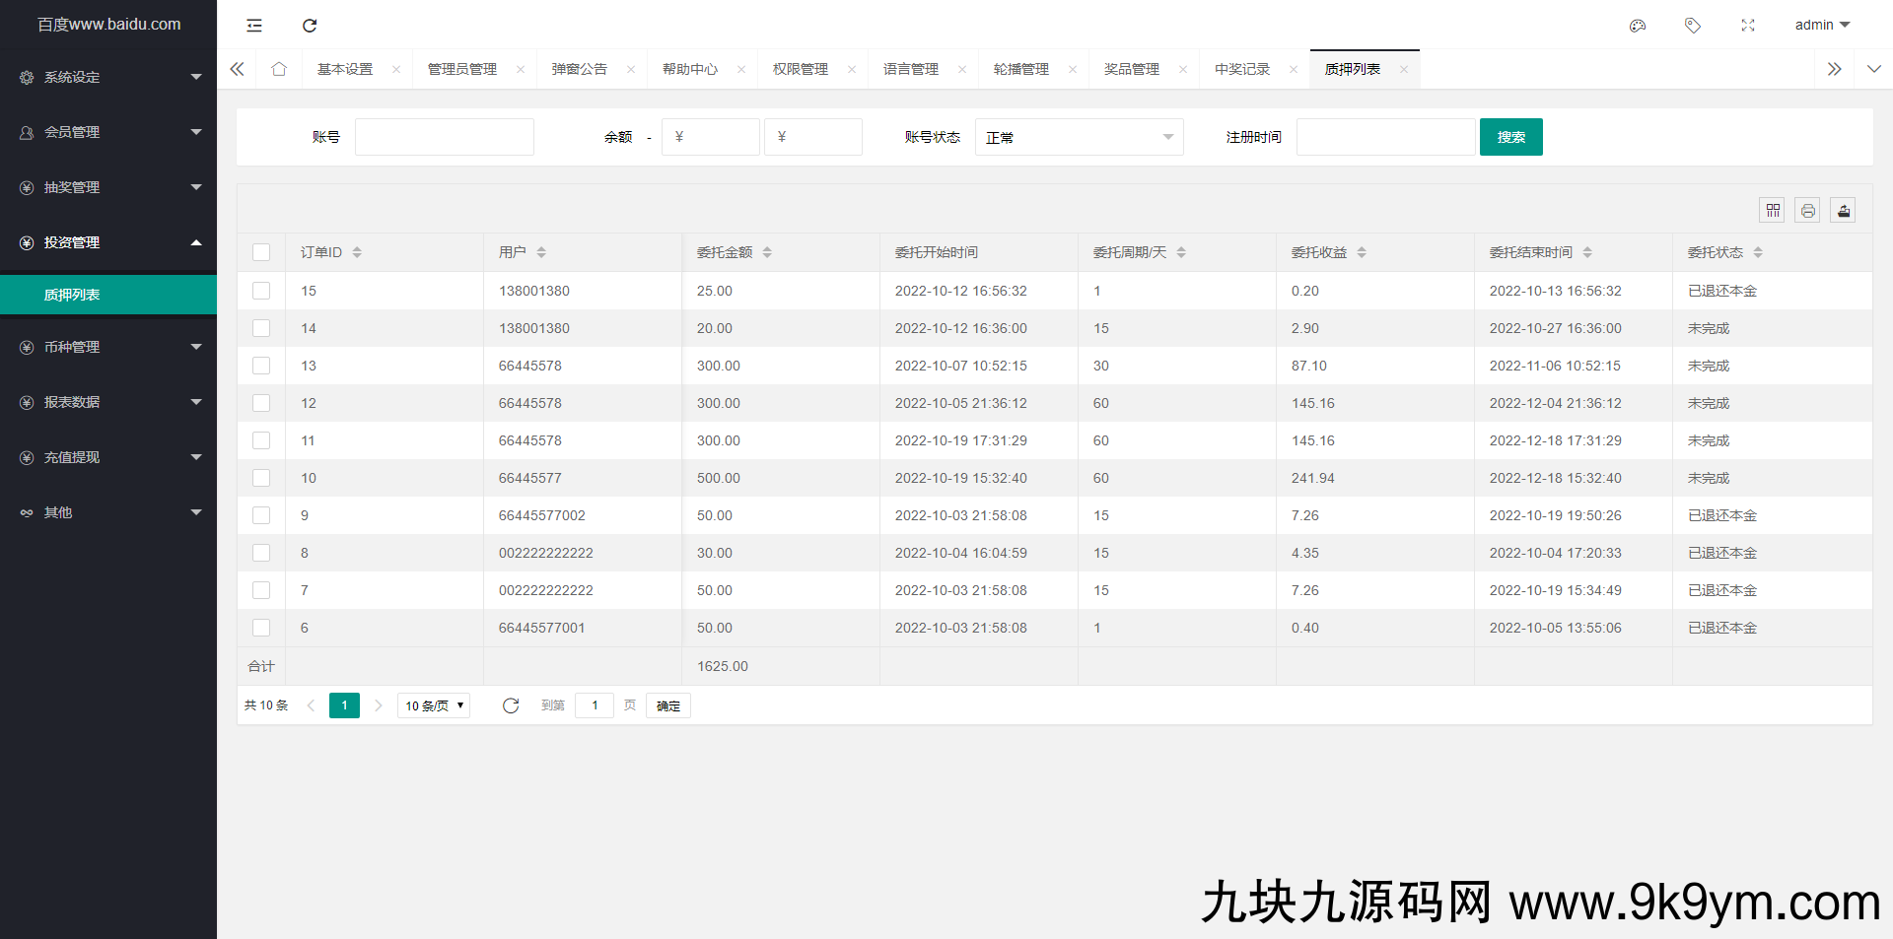Open the admin account dropdown
The image size is (1893, 939).
(1822, 25)
